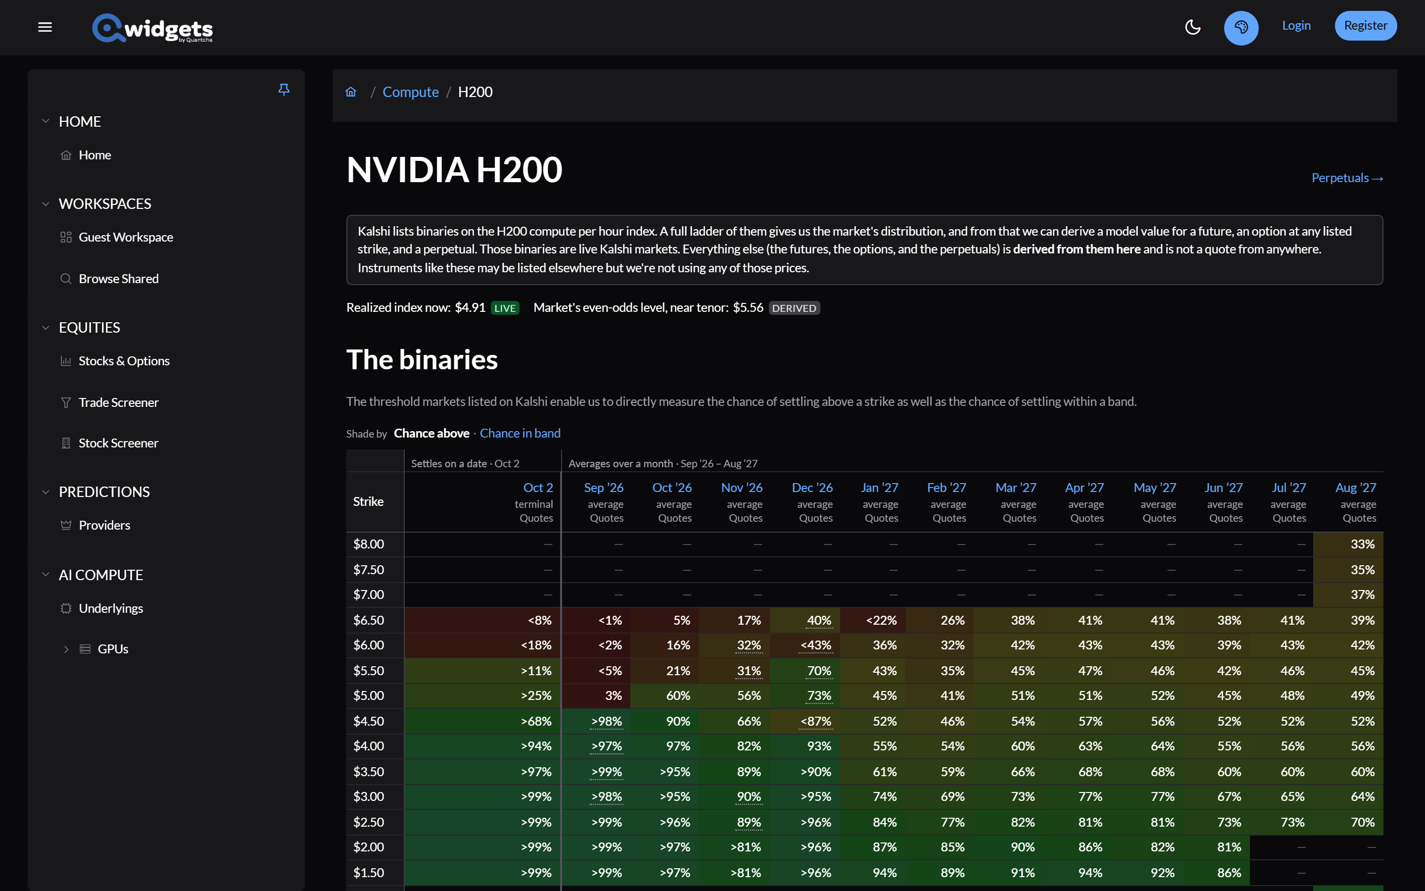Click the Qwidgets logo
The image size is (1425, 891).
[x=152, y=28]
